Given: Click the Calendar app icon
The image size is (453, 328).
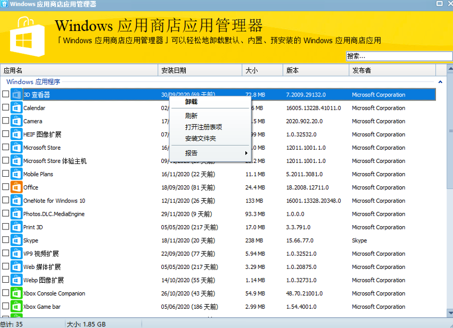Looking at the screenshot, I should 17,108.
